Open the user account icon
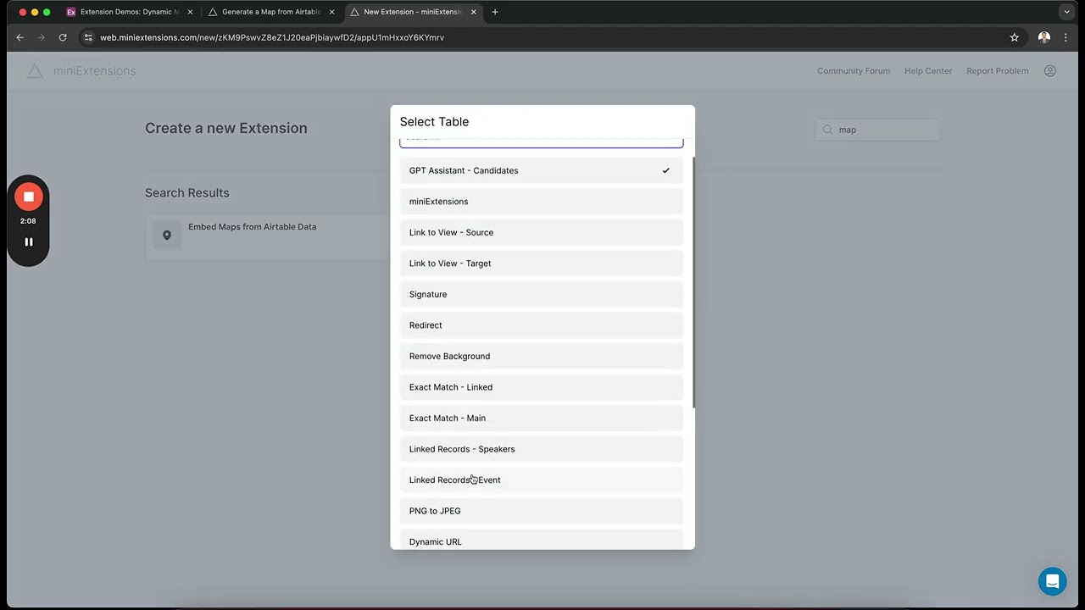 point(1050,71)
